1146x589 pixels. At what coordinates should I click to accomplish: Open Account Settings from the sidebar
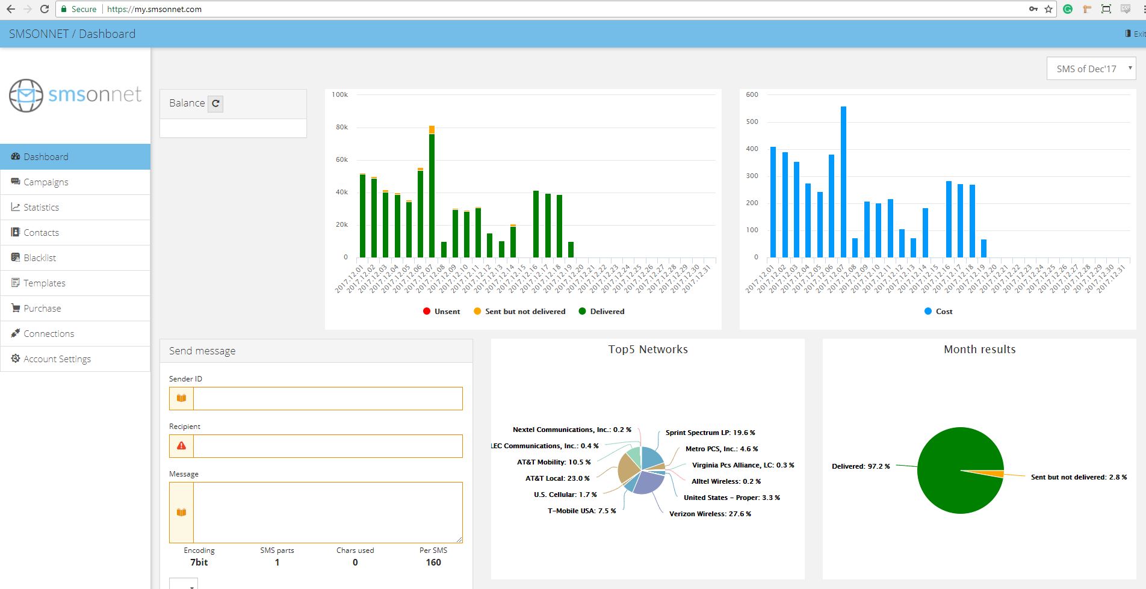click(57, 359)
